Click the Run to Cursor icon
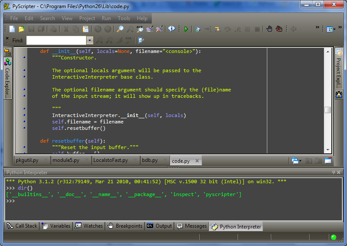This screenshot has height=246, width=347. [208, 29]
